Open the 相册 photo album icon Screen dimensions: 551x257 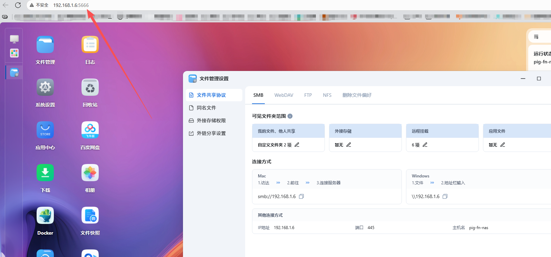click(x=90, y=173)
